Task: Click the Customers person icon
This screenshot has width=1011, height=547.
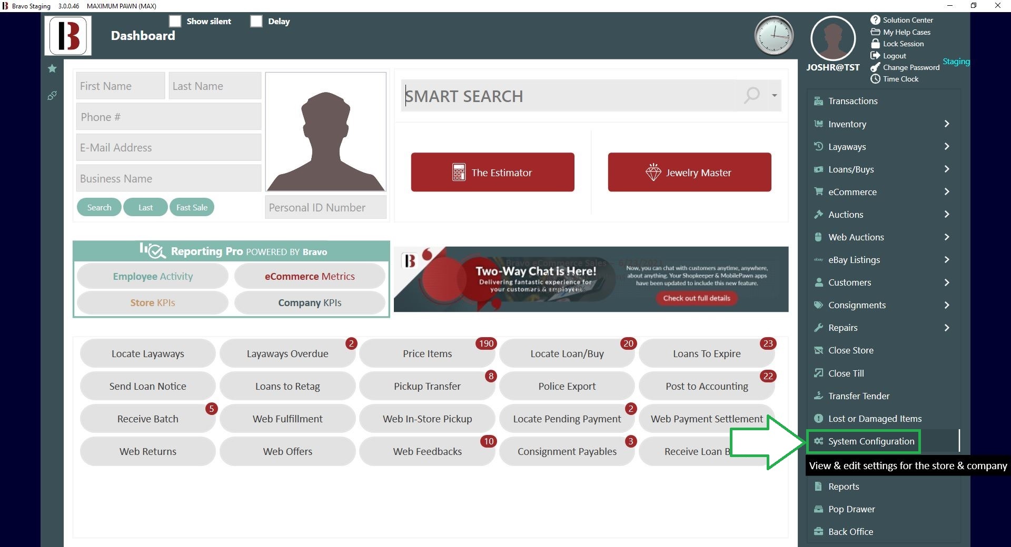Action: tap(818, 282)
